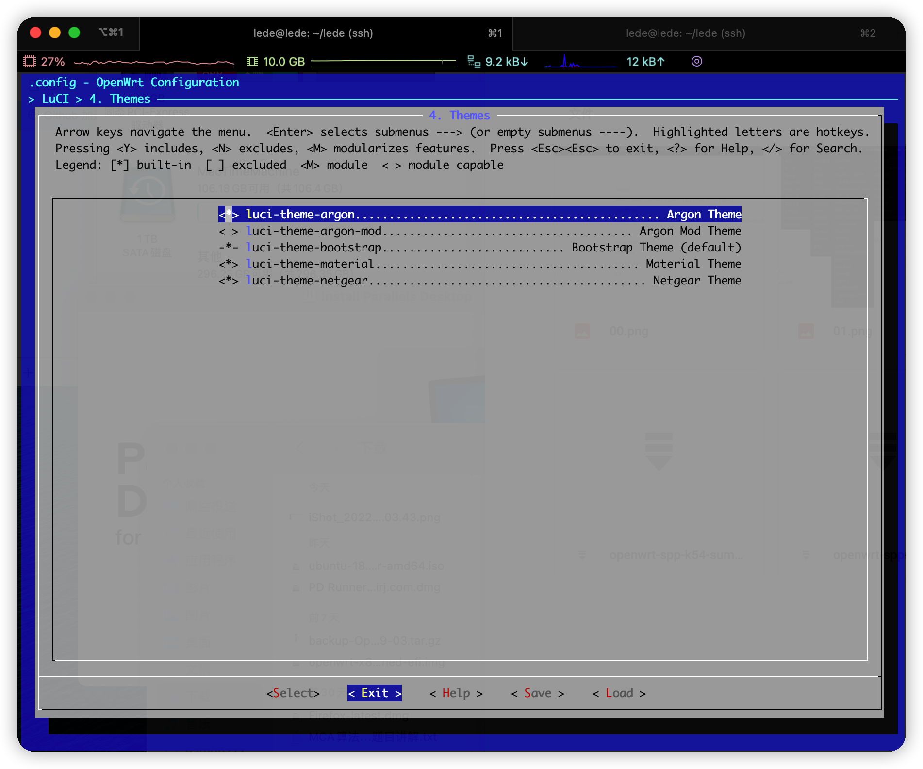
Task: Click the Material Theme description text
Action: (x=693, y=264)
